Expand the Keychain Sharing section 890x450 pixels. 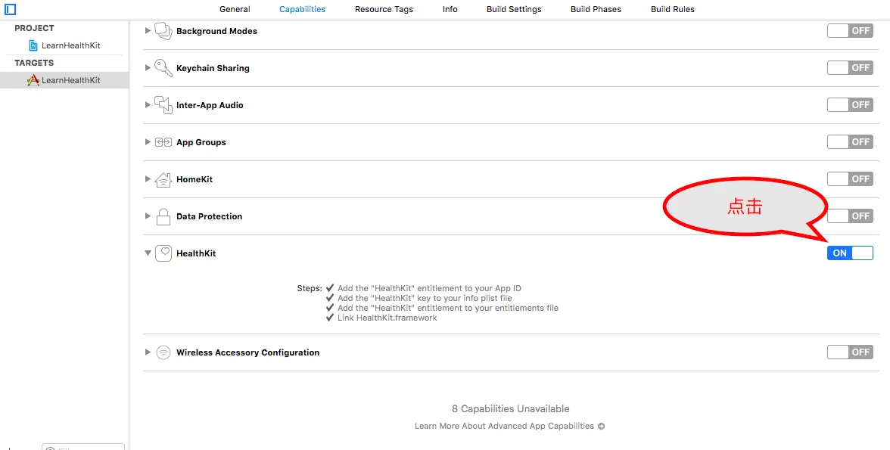coord(148,67)
